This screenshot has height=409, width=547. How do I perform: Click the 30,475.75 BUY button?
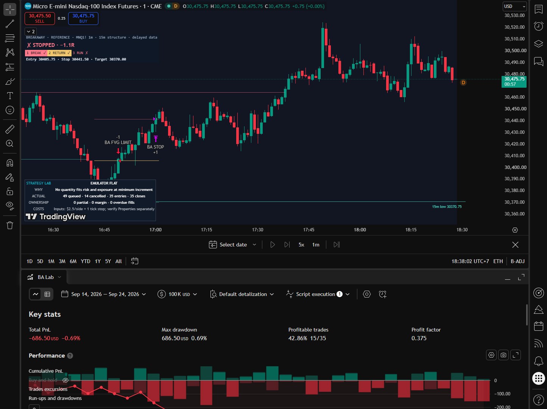(83, 18)
